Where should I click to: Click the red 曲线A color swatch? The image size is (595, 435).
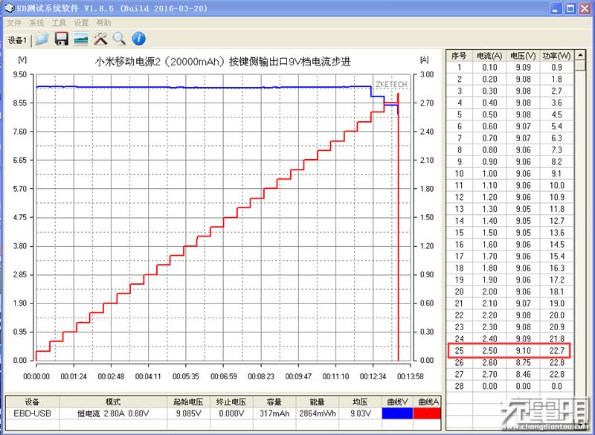pyautogui.click(x=427, y=413)
